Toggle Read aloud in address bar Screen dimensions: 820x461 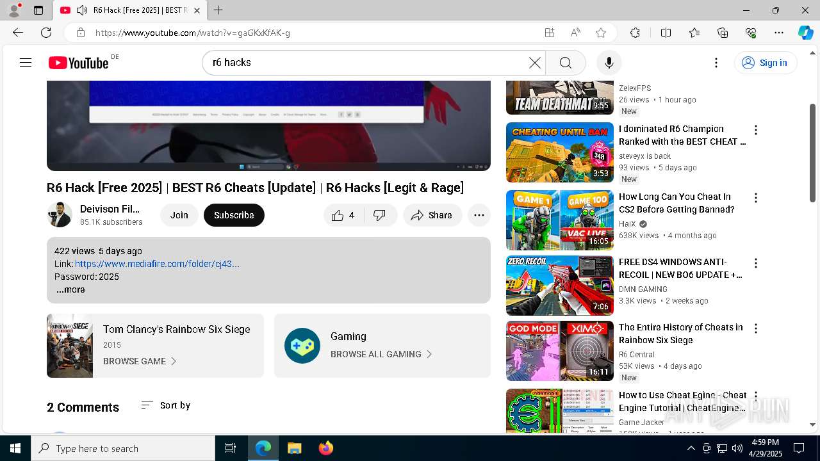[575, 33]
